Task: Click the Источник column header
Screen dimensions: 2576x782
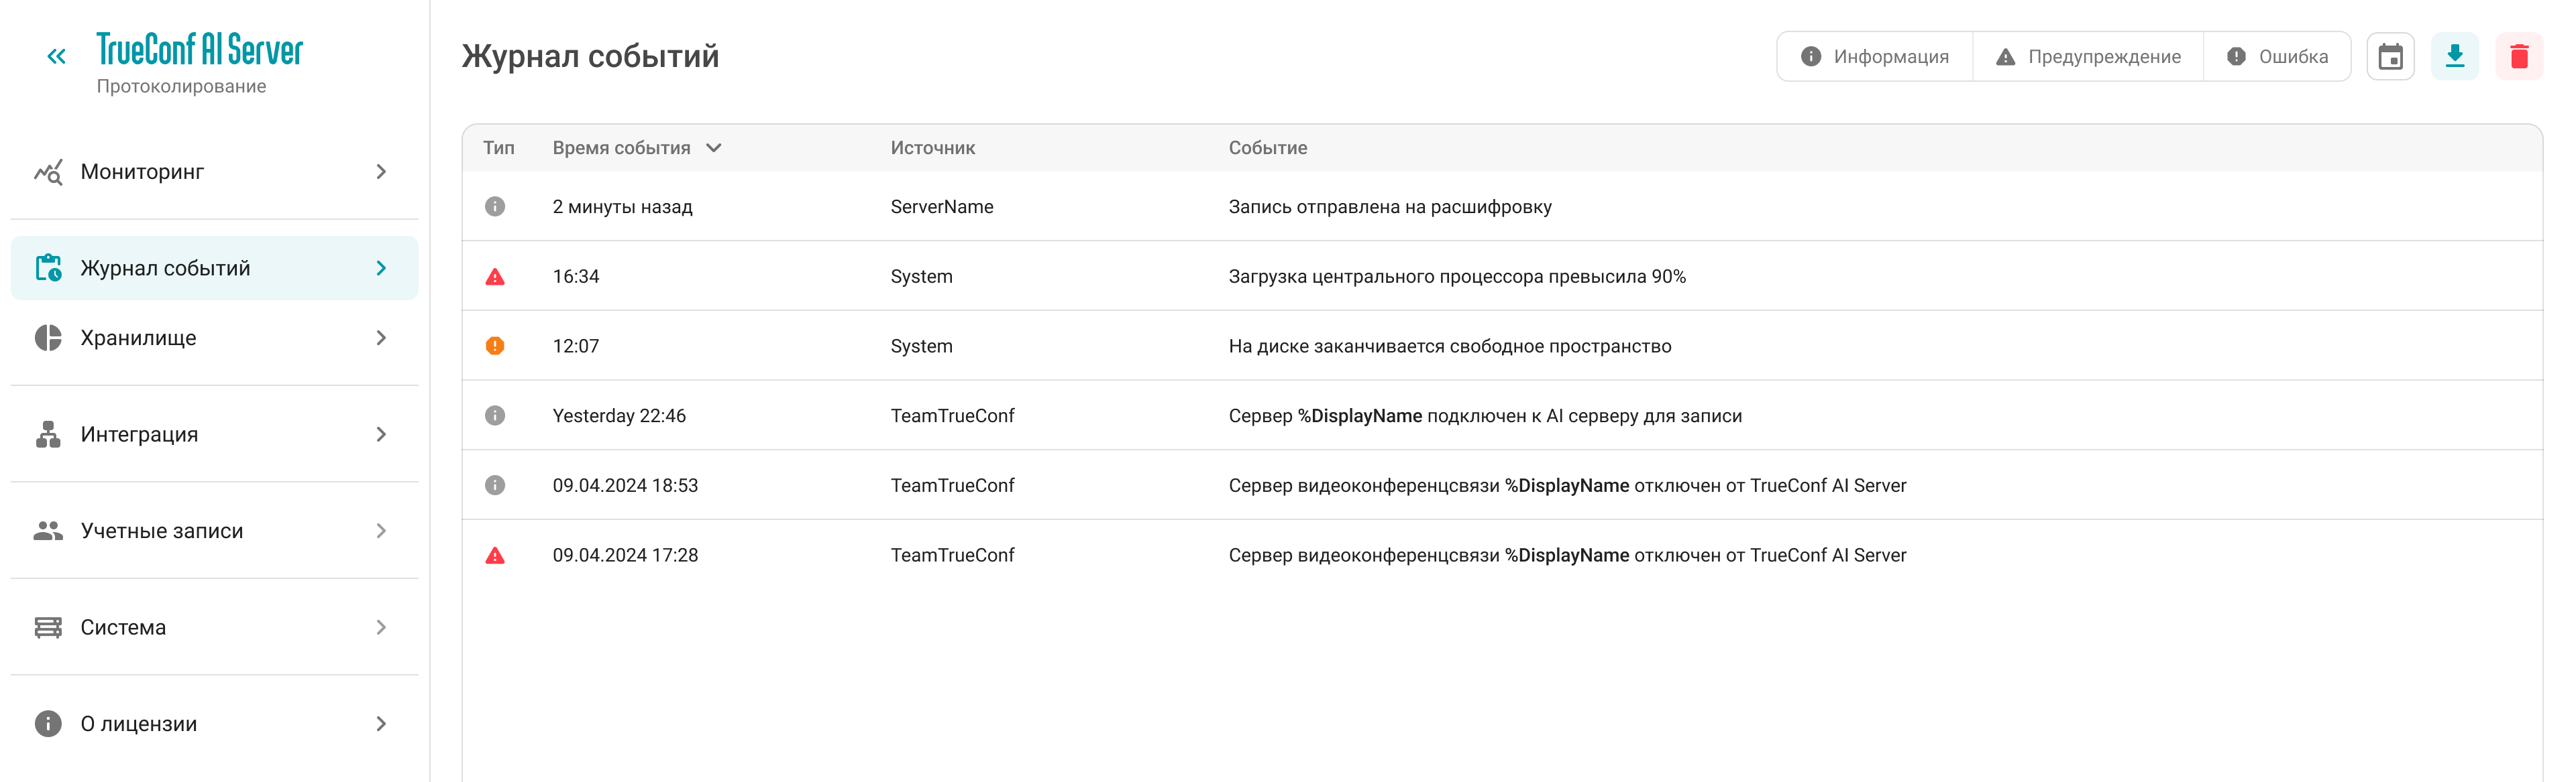Action: (x=933, y=148)
